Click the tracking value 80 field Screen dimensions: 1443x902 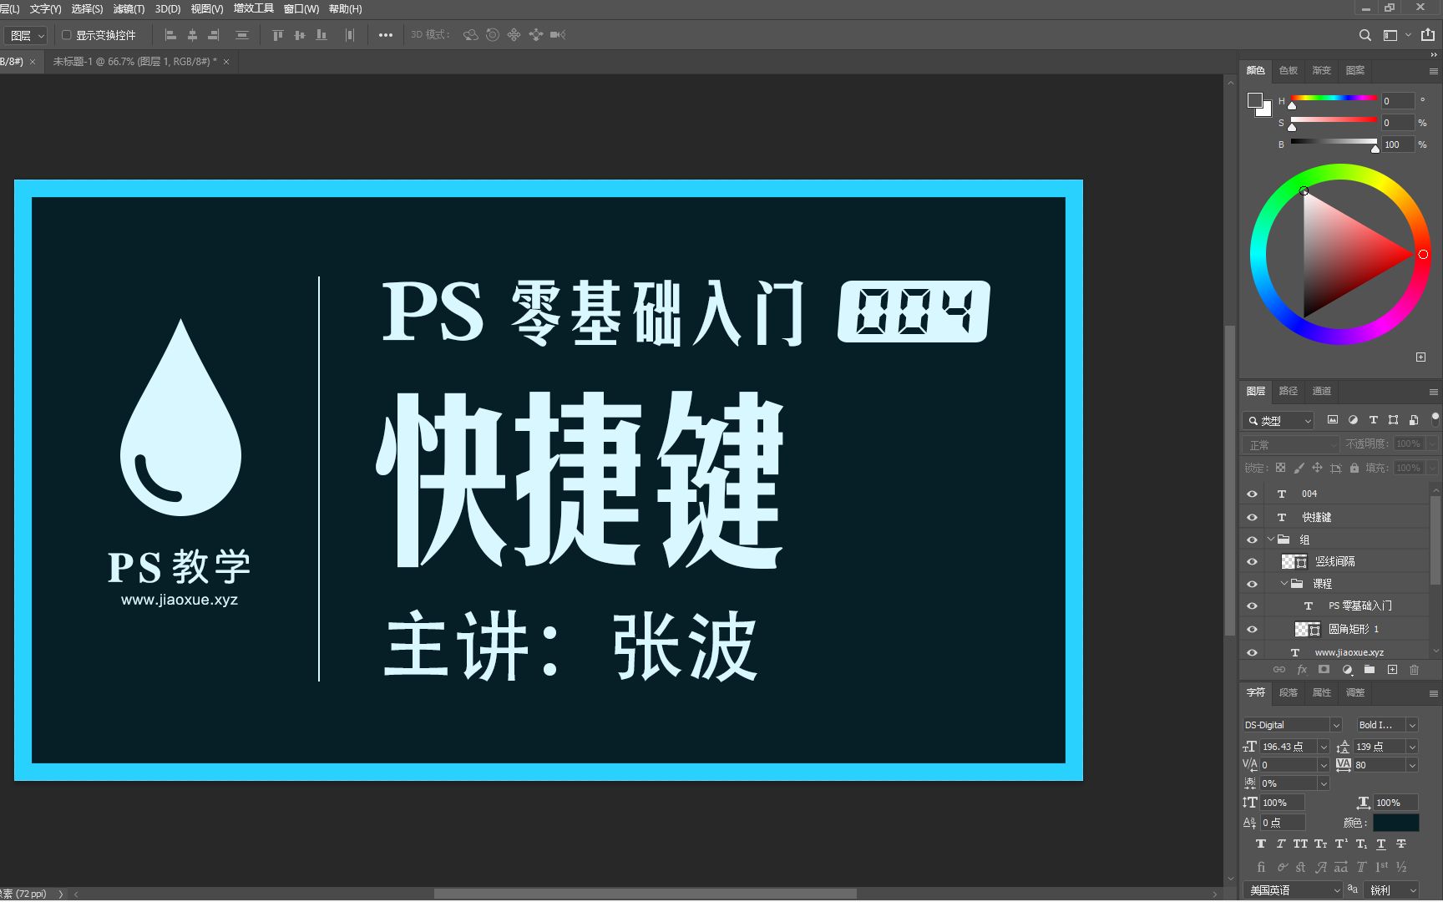tap(1379, 765)
